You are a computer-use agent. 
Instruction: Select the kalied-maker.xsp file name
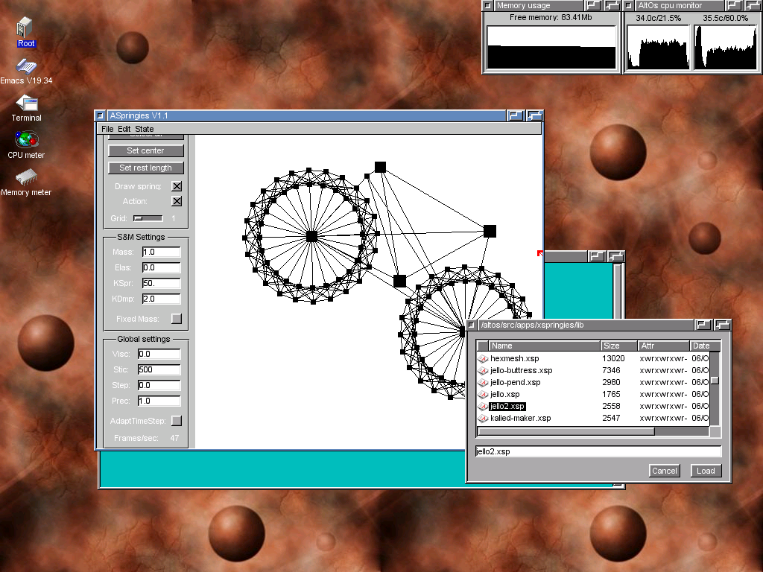[520, 419]
